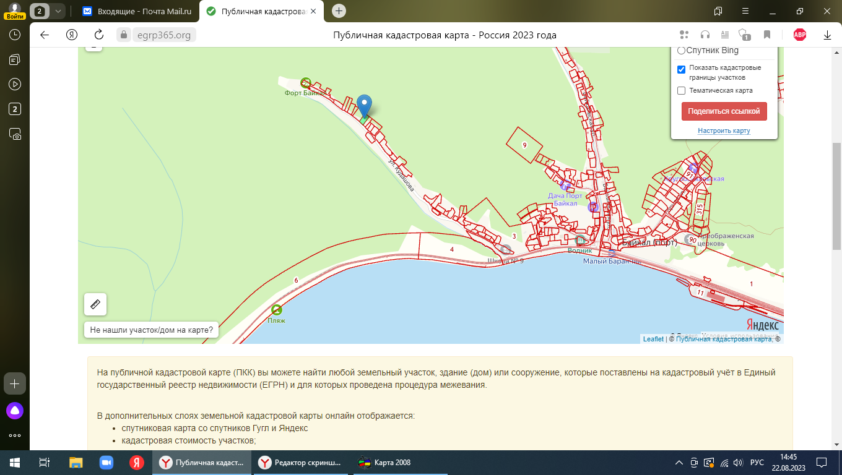
Task: Open browser history clock icon in sidebar
Action: click(x=15, y=35)
